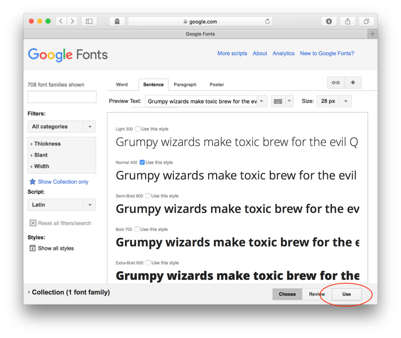
Task: Open the About link
Action: click(260, 53)
